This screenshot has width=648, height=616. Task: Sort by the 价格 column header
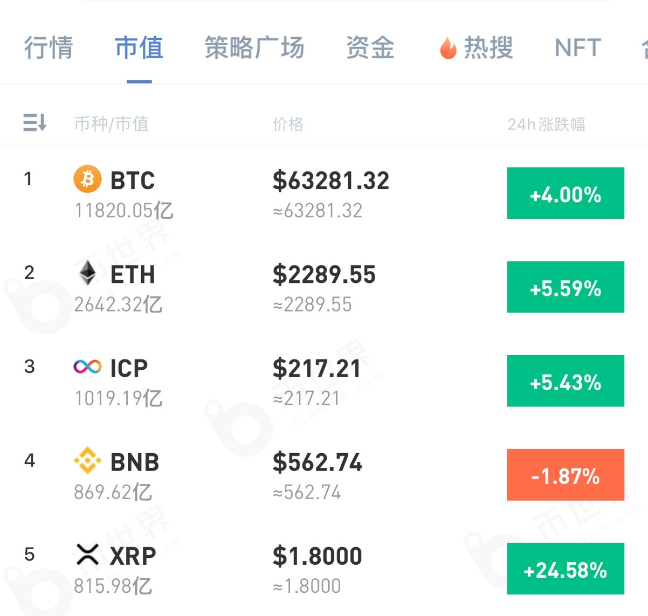point(288,124)
